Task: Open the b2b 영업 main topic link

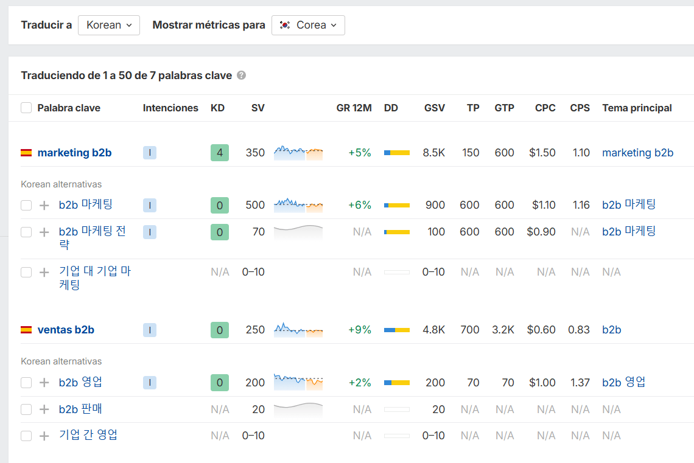Action: 623,383
